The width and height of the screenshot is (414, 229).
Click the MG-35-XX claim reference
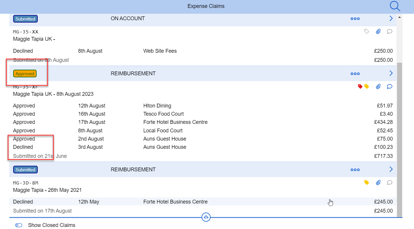point(26,32)
